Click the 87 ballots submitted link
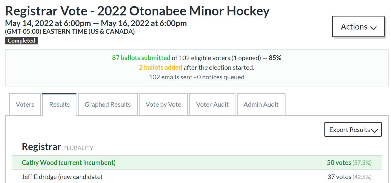This screenshot has height=183, width=391. [141, 58]
